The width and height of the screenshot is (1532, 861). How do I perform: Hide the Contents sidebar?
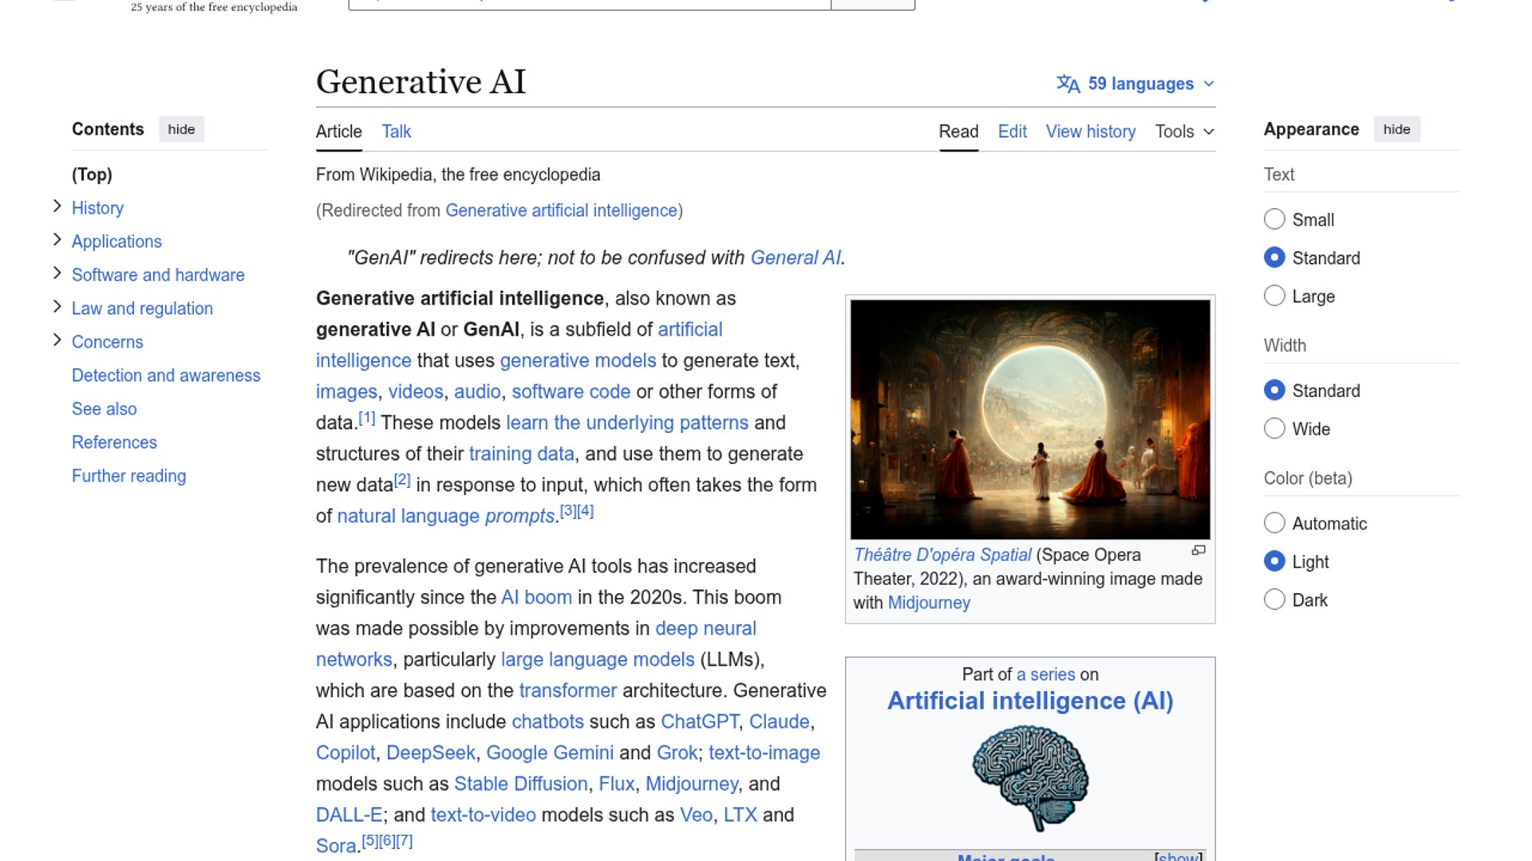coord(181,129)
